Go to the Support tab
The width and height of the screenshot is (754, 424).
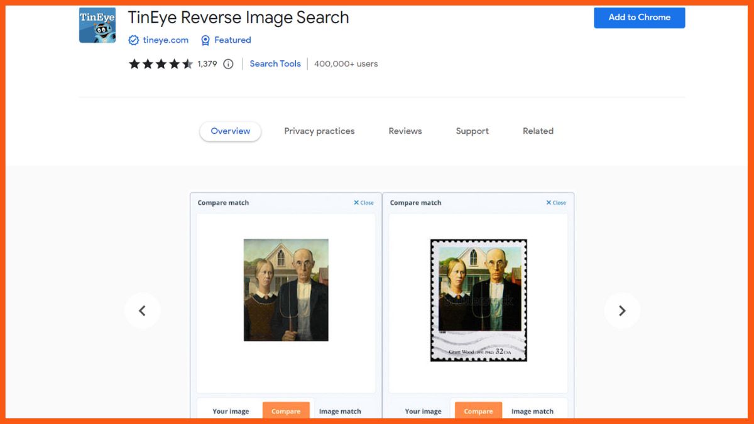[473, 131]
